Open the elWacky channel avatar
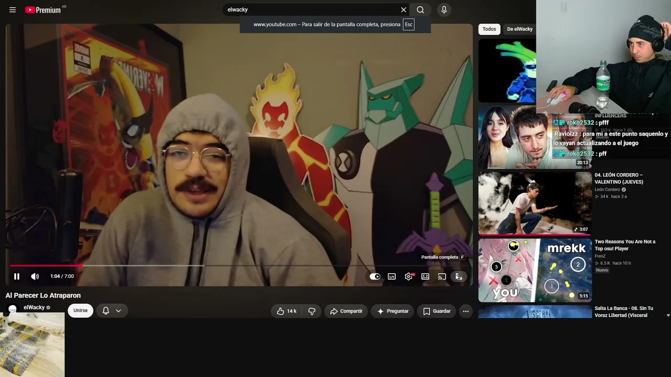The image size is (671, 377). point(13,309)
